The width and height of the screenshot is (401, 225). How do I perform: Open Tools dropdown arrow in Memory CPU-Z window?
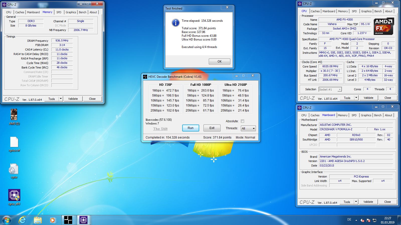coord(61,99)
